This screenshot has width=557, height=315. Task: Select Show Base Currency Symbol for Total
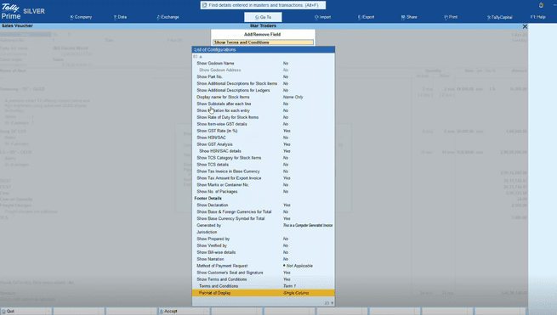(264, 218)
